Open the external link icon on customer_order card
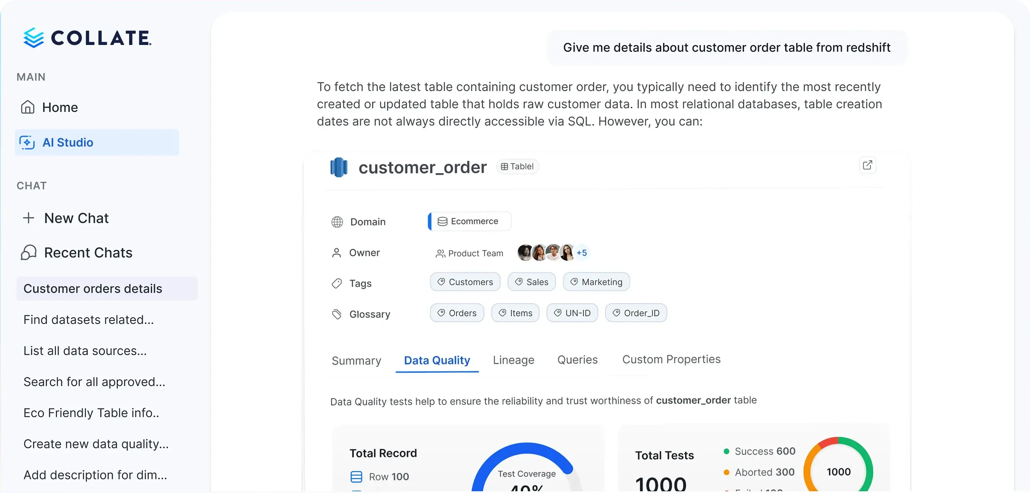 (867, 165)
